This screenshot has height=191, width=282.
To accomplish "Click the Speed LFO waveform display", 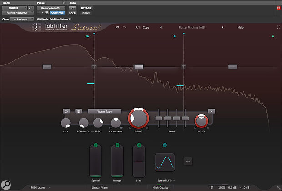I will (165, 162).
